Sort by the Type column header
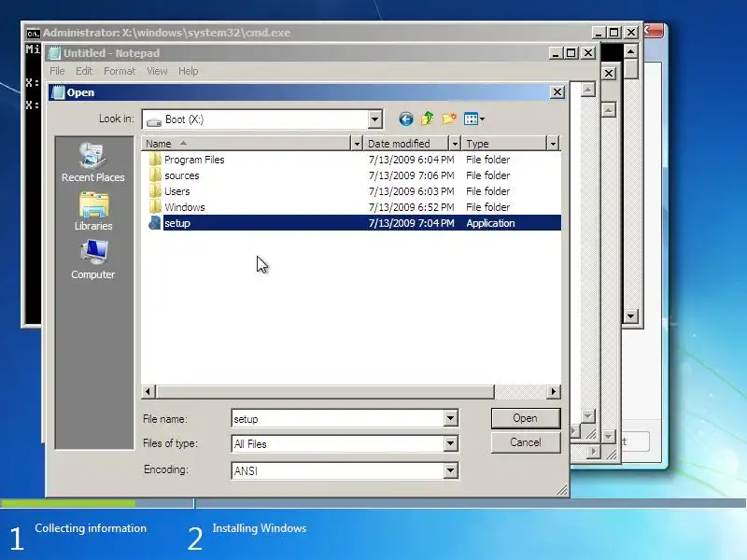 pos(504,144)
